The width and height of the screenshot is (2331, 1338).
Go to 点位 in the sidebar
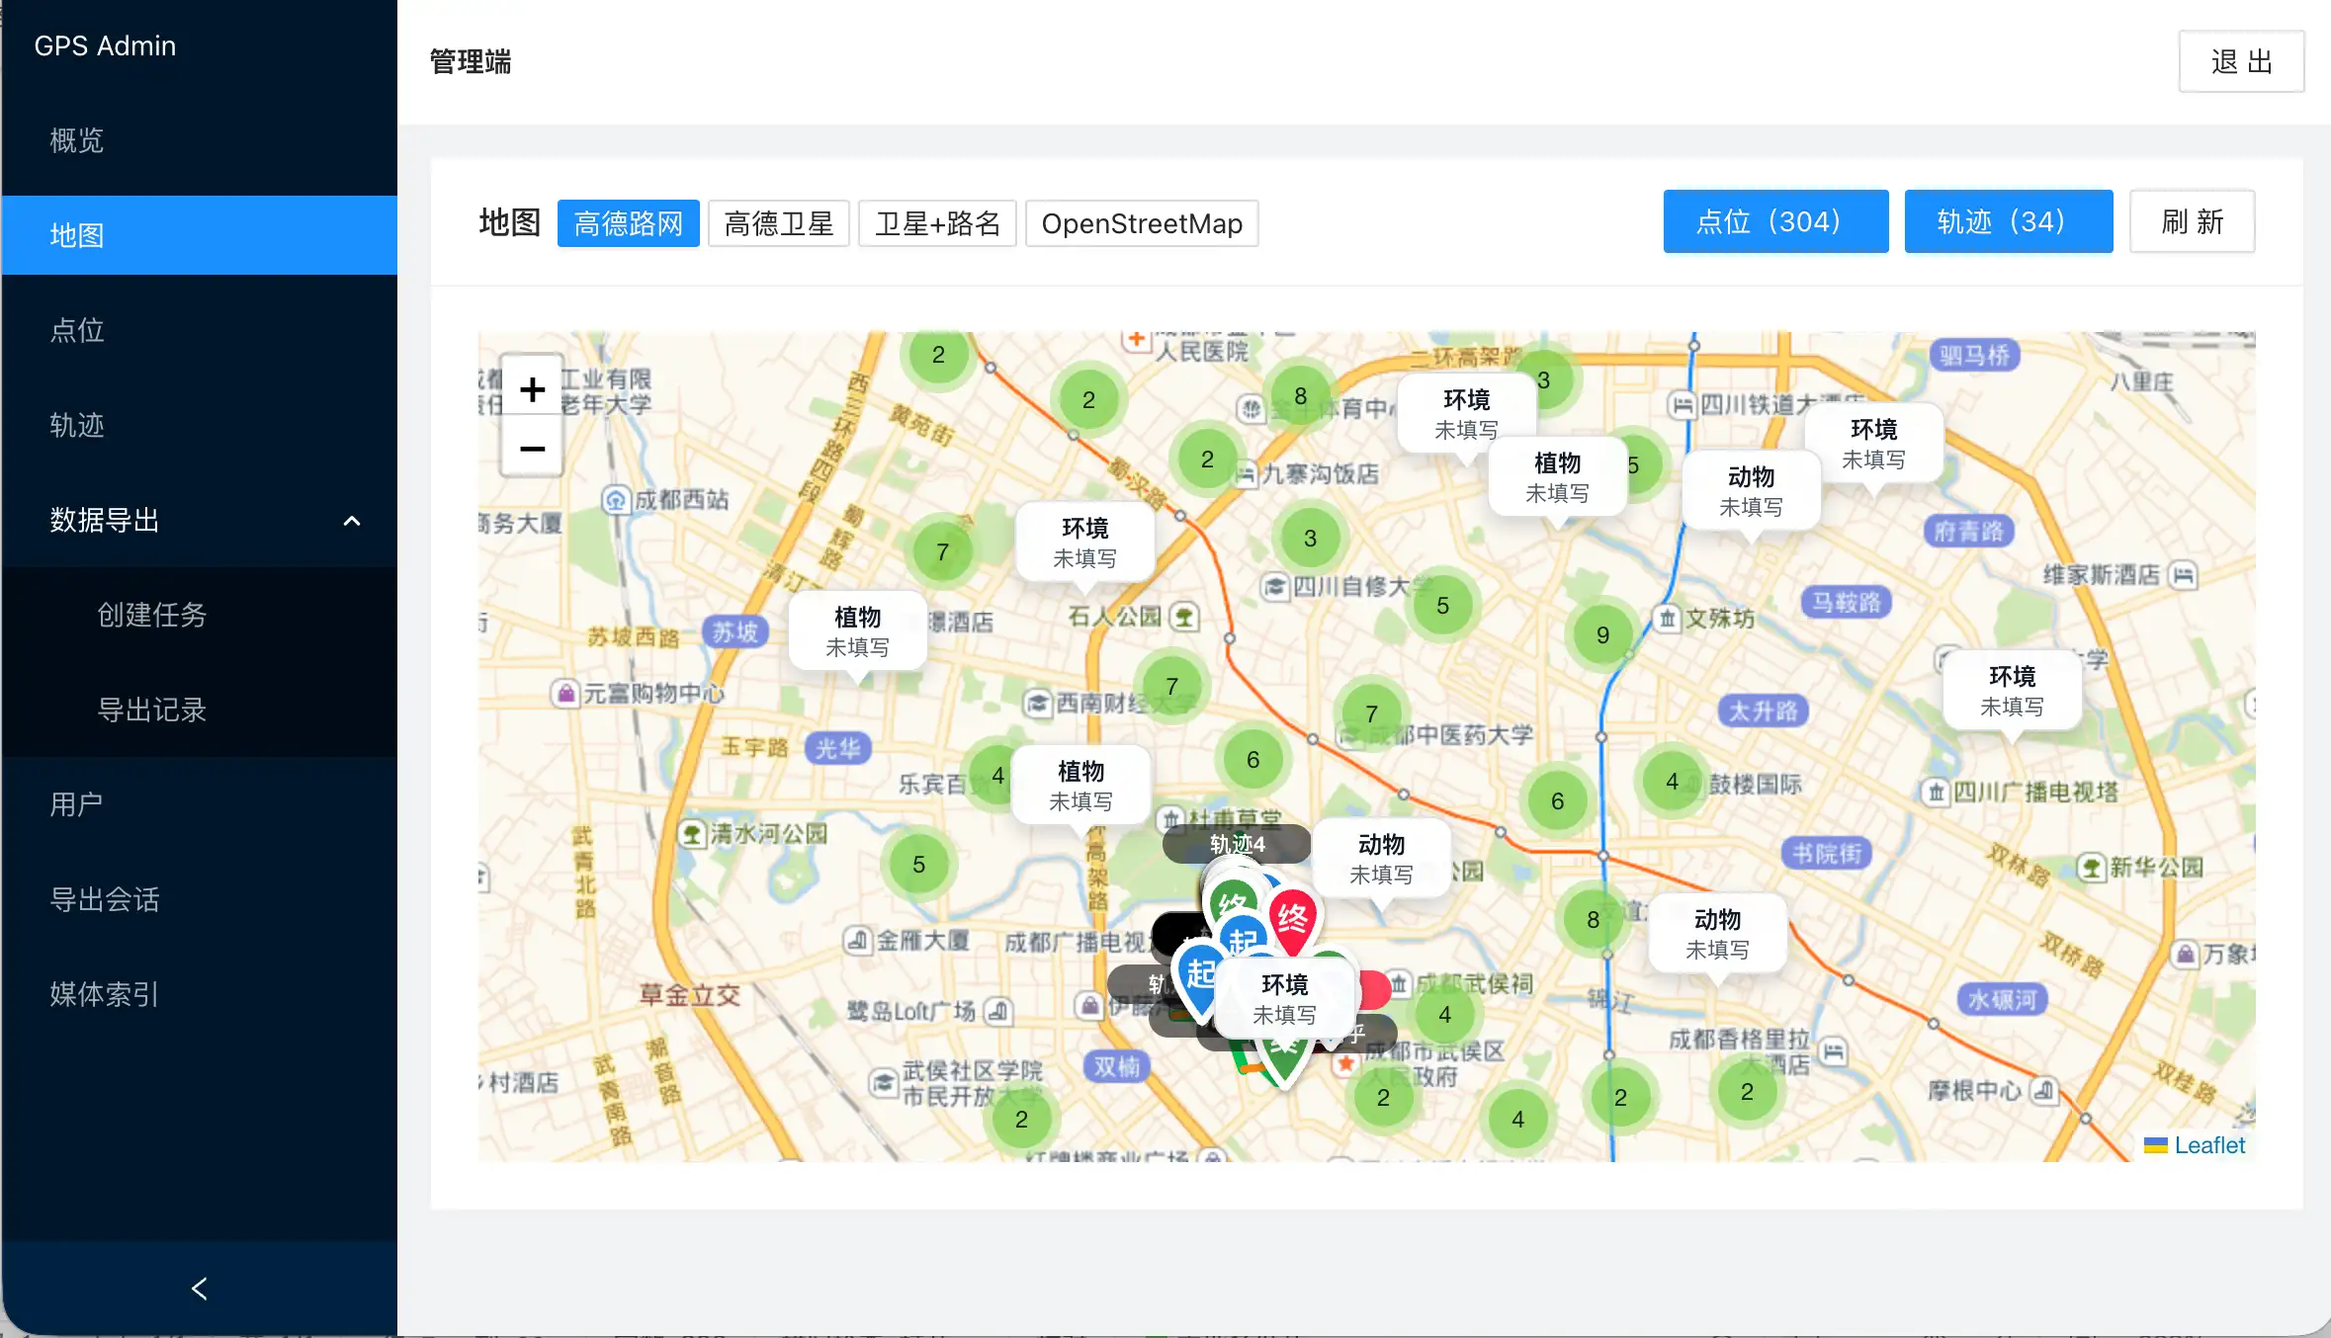(x=200, y=330)
